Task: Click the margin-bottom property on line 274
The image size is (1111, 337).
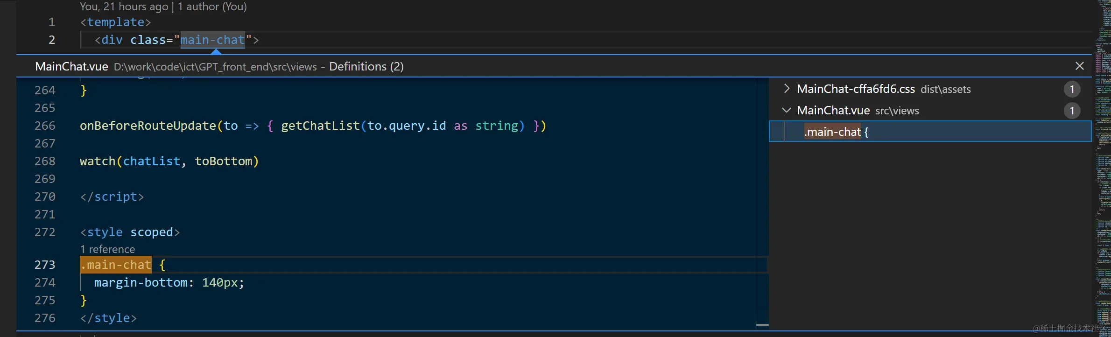Action: pyautogui.click(x=141, y=283)
